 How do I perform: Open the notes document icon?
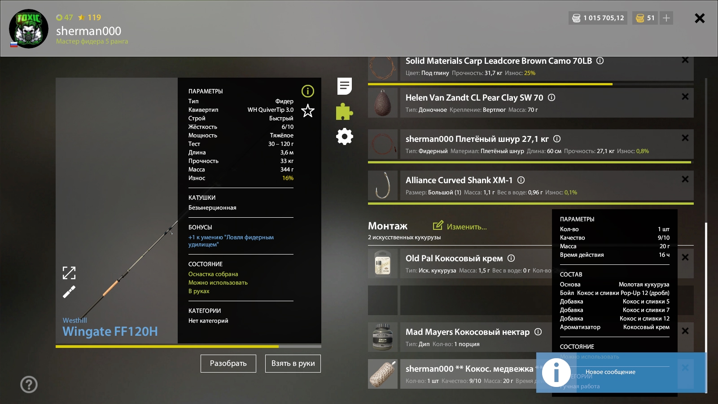point(344,86)
